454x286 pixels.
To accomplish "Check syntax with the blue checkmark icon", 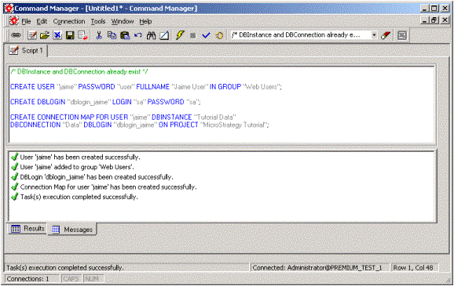I will click(206, 35).
